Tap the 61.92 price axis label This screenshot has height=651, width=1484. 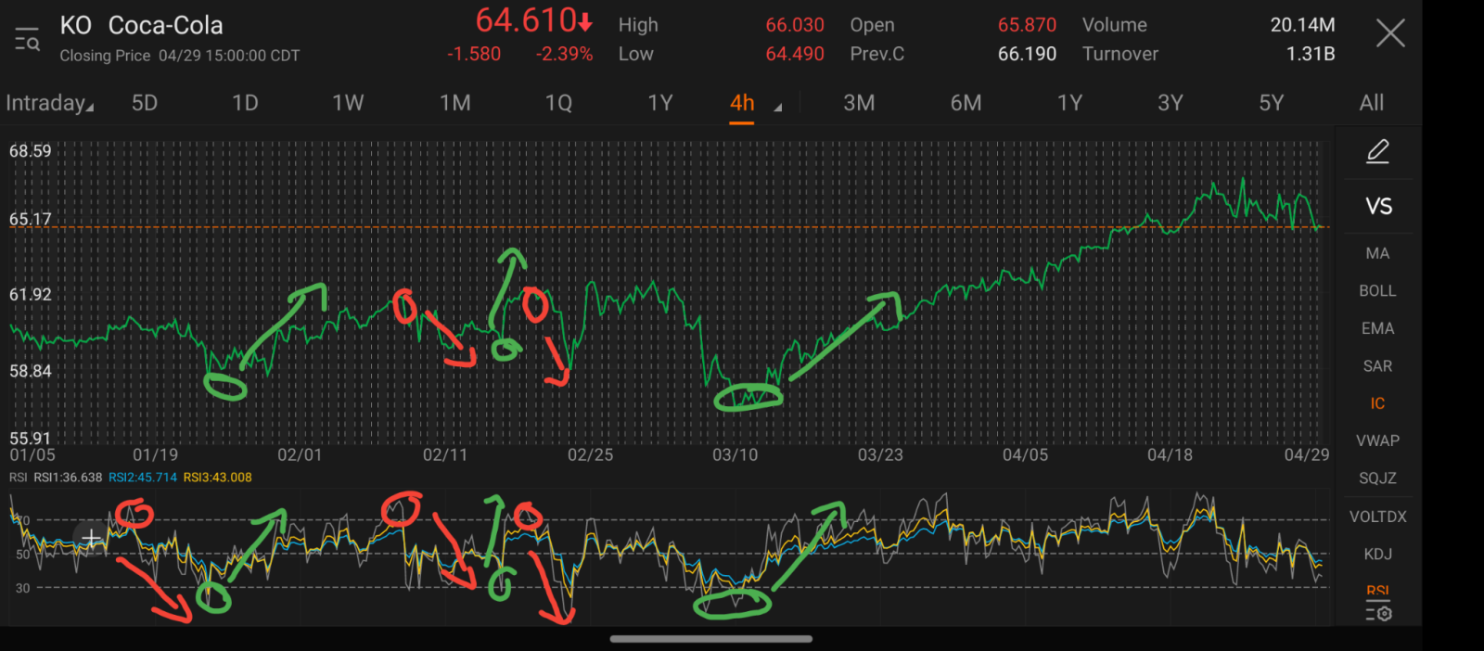pyautogui.click(x=31, y=294)
